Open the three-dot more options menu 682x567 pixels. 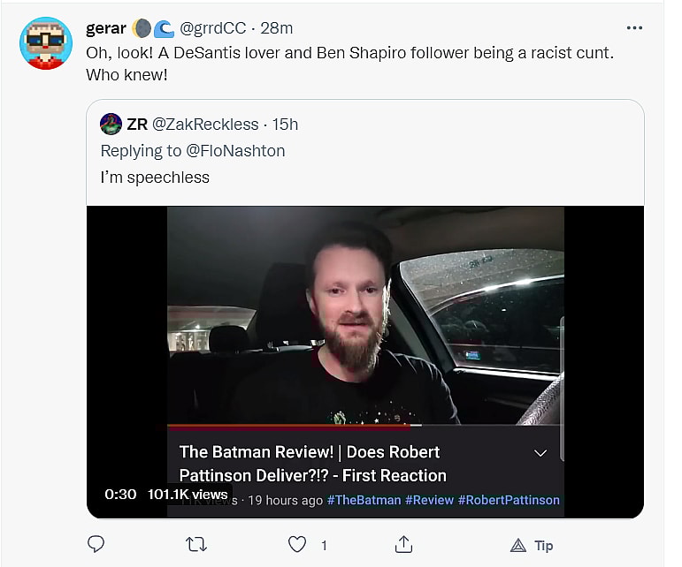[634, 28]
